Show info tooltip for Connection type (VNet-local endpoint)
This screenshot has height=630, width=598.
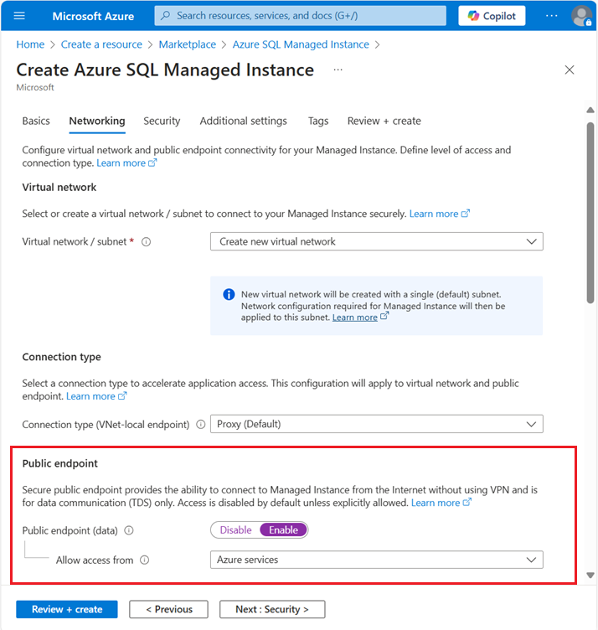coord(201,424)
